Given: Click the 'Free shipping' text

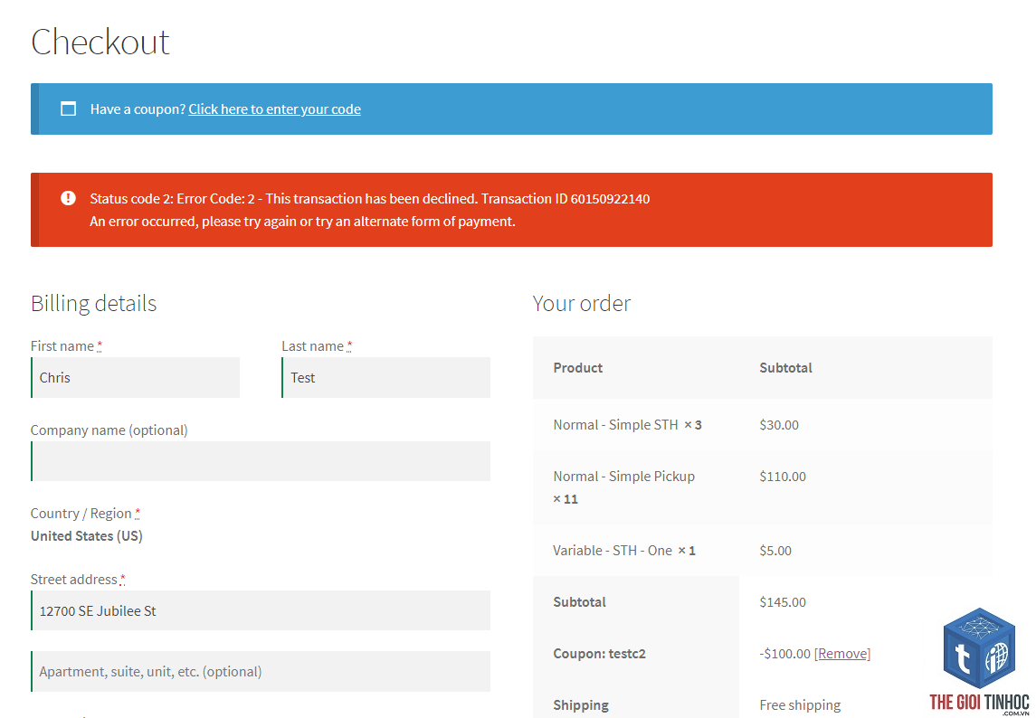Looking at the screenshot, I should coord(800,704).
